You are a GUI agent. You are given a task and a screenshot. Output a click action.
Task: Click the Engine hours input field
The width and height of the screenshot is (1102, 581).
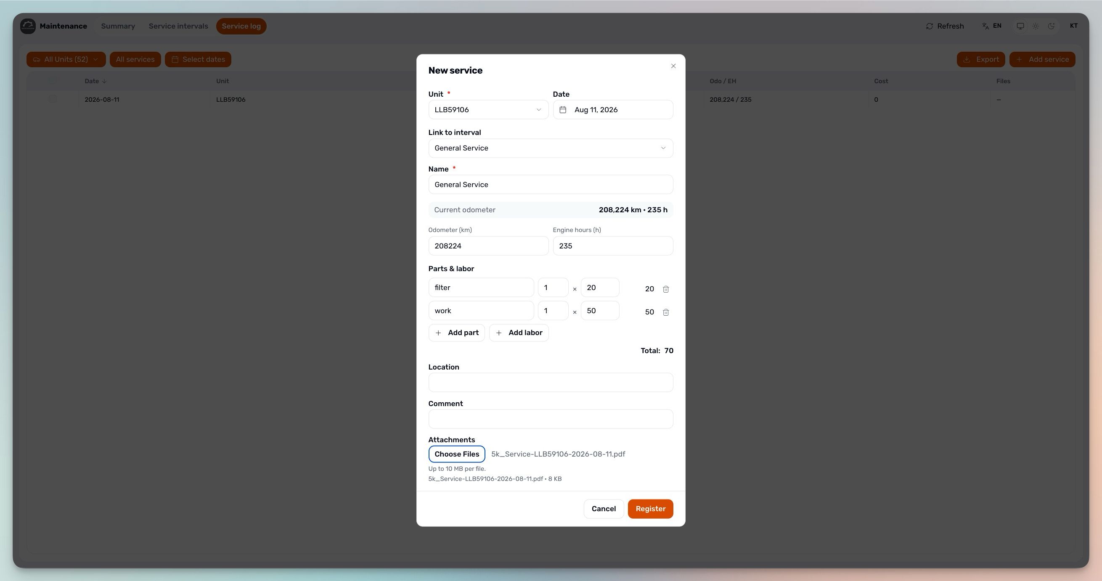[612, 246]
